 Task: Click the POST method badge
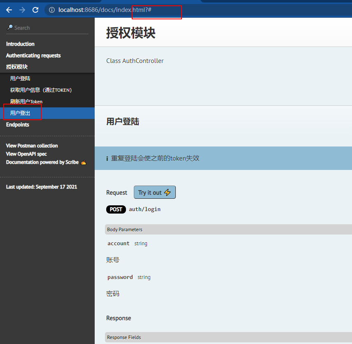116,209
